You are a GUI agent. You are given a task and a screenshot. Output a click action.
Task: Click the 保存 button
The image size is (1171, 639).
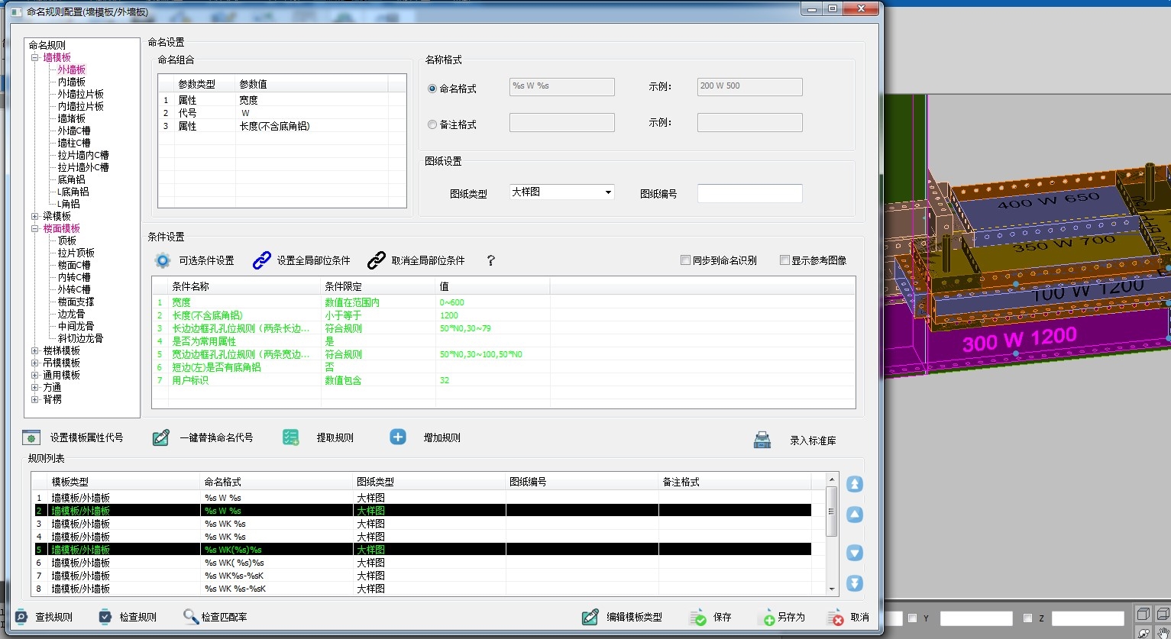pos(711,617)
